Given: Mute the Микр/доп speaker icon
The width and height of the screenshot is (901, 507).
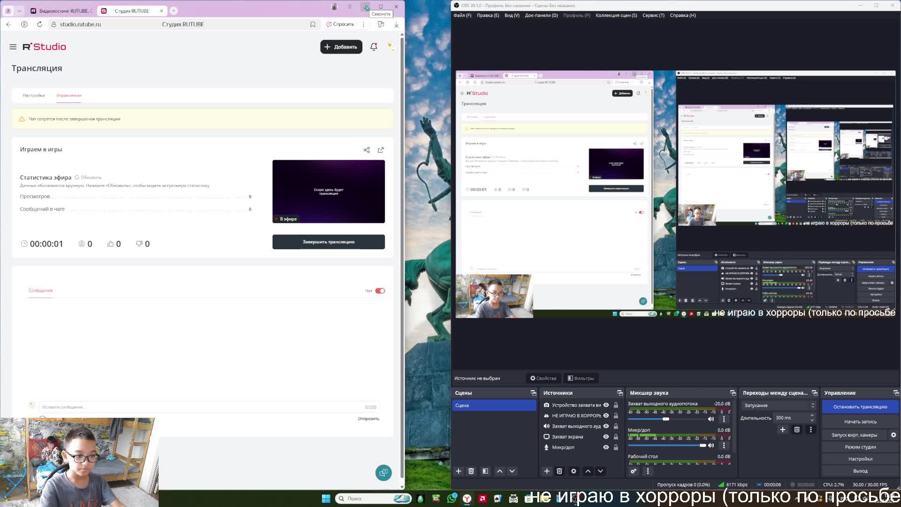Looking at the screenshot, I should tap(711, 446).
